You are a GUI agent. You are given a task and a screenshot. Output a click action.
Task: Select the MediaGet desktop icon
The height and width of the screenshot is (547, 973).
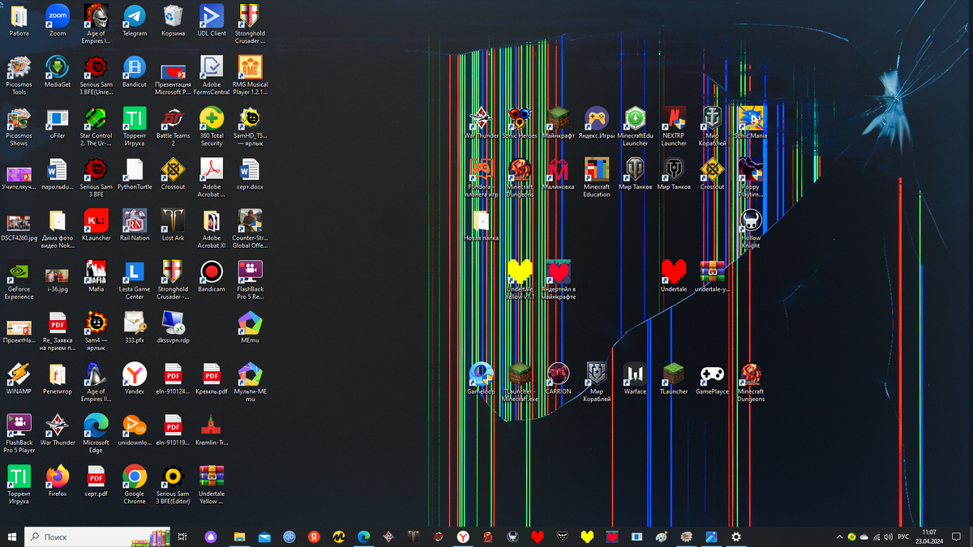point(58,72)
